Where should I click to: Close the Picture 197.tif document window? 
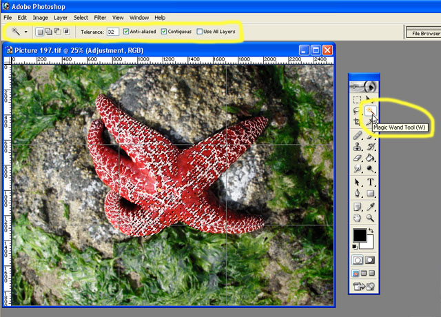[327, 50]
